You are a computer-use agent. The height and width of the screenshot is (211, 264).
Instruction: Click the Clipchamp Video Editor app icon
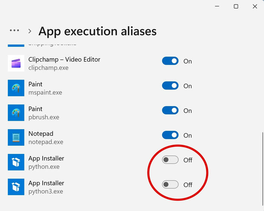click(x=16, y=63)
